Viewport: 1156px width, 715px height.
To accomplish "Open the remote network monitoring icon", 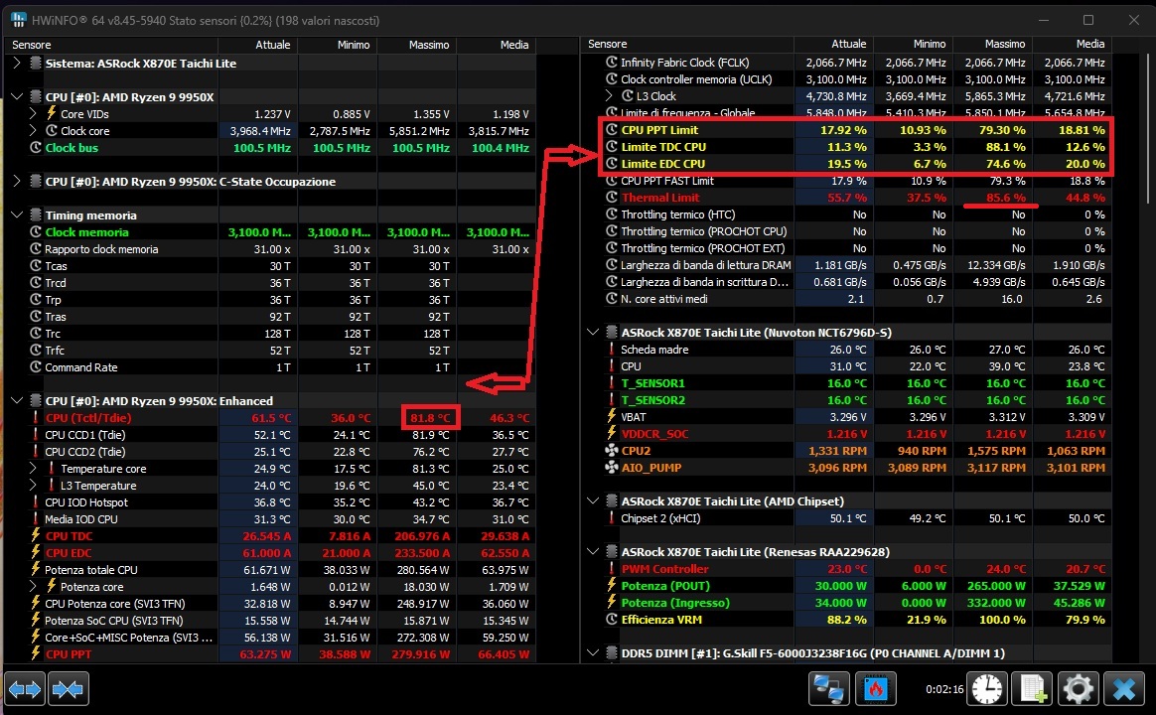I will pos(828,689).
